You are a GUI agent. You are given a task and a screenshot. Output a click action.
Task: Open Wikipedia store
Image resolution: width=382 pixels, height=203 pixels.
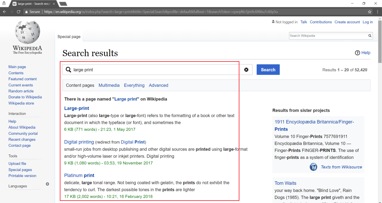pos(21,103)
